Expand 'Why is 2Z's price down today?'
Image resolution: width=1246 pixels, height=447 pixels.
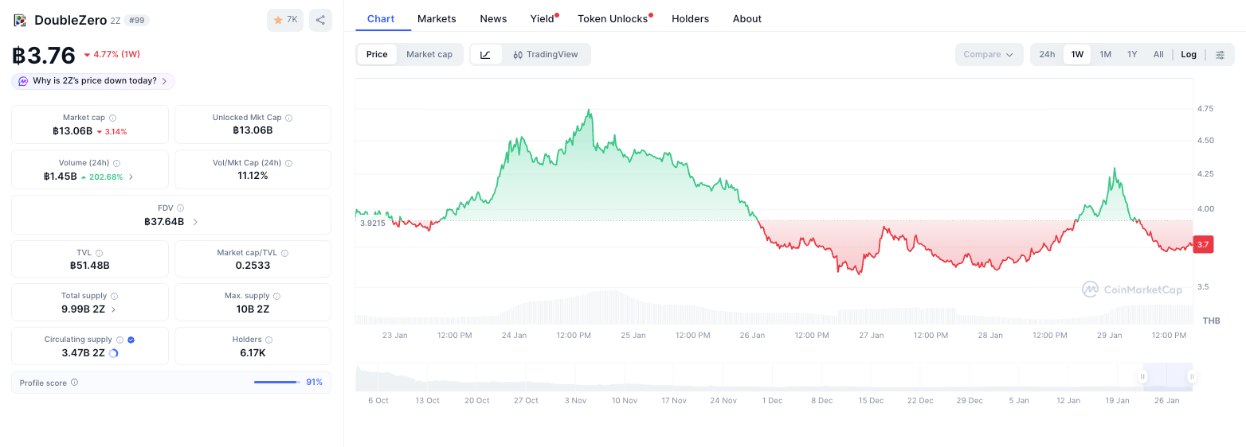click(x=93, y=81)
